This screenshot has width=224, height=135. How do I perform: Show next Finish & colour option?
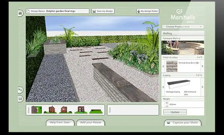pos(203,66)
